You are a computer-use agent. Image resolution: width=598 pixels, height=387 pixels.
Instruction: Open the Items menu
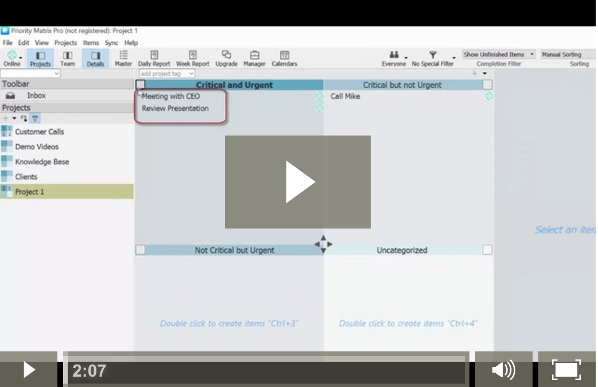[91, 42]
